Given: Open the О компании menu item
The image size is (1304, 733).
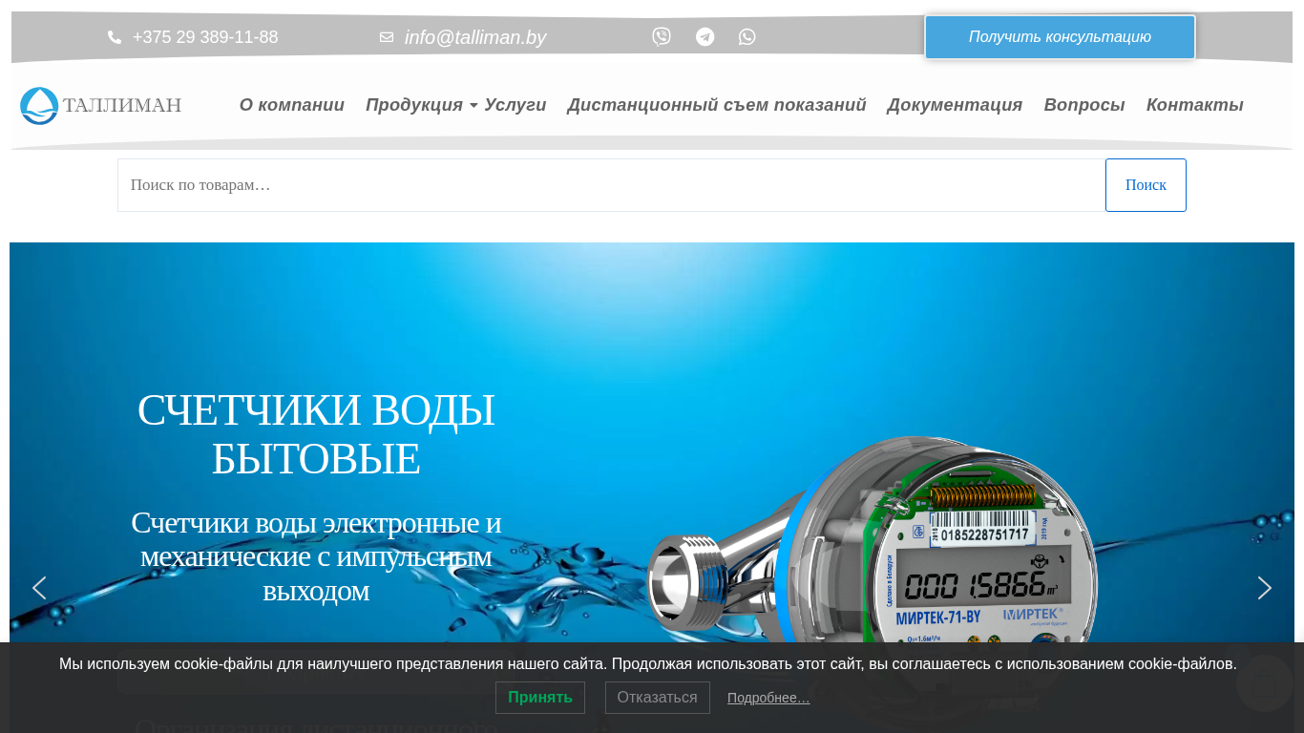Looking at the screenshot, I should point(292,105).
